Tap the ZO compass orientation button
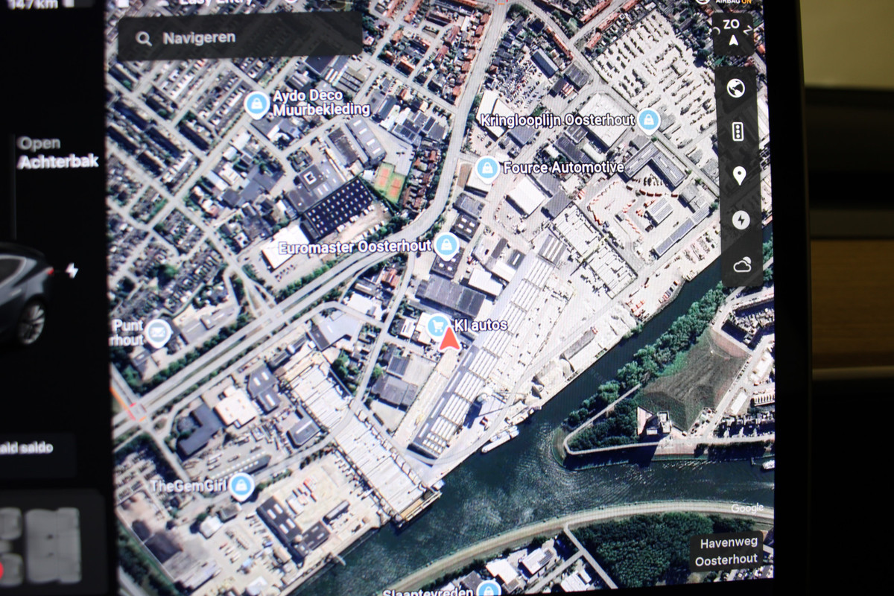The width and height of the screenshot is (894, 596). click(732, 33)
